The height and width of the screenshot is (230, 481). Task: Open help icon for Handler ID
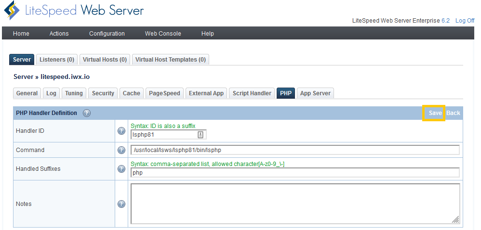coord(121,131)
